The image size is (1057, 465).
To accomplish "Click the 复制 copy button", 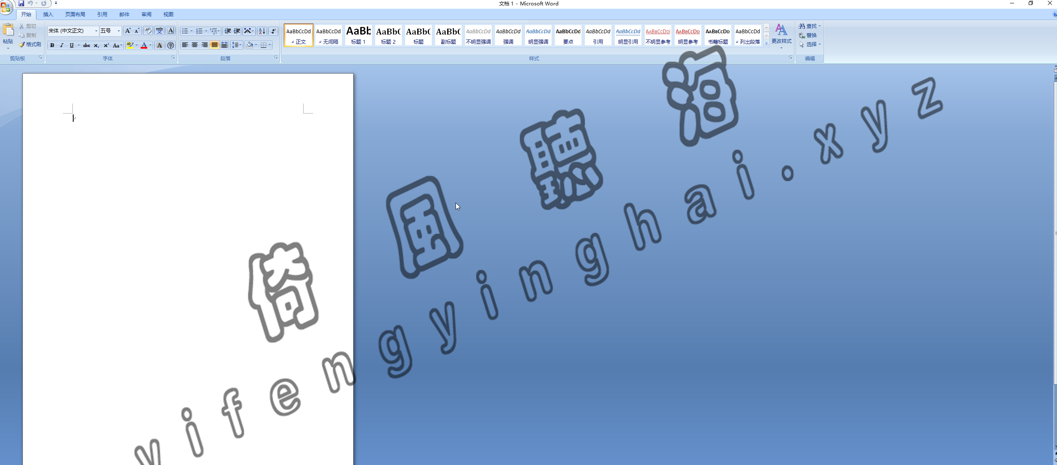I will click(28, 35).
